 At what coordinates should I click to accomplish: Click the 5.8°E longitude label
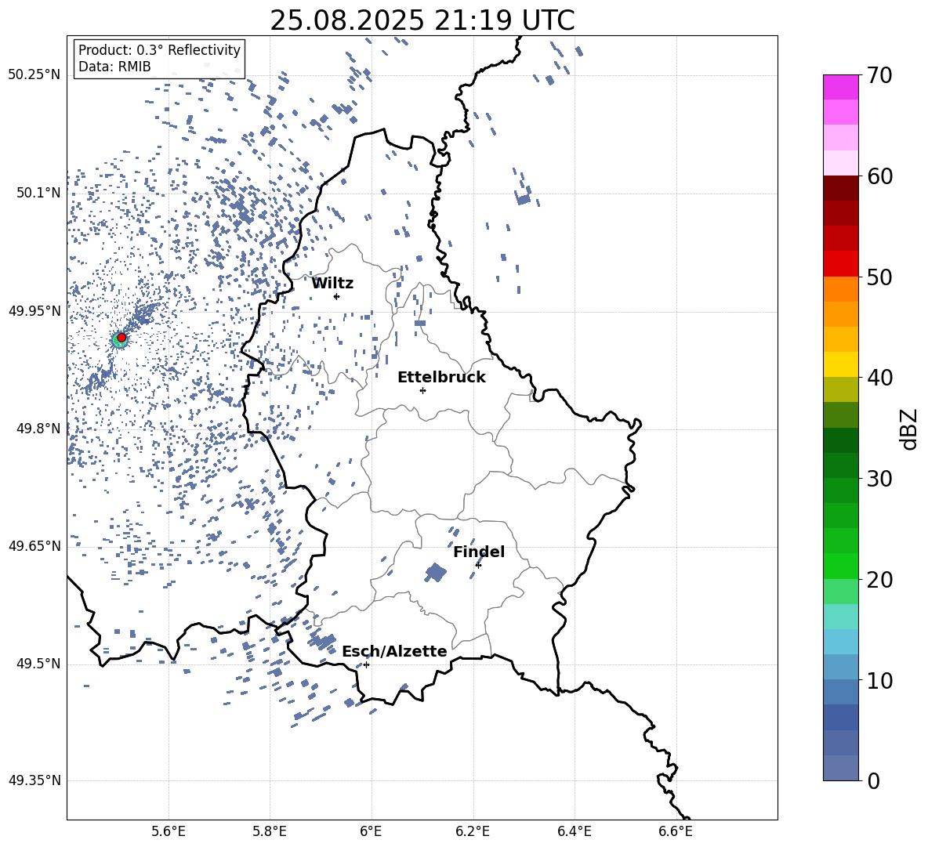click(270, 831)
